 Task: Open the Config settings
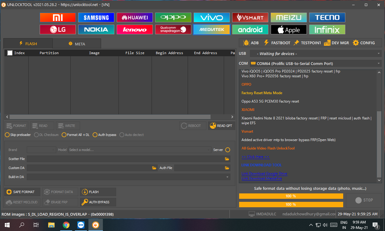point(364,43)
